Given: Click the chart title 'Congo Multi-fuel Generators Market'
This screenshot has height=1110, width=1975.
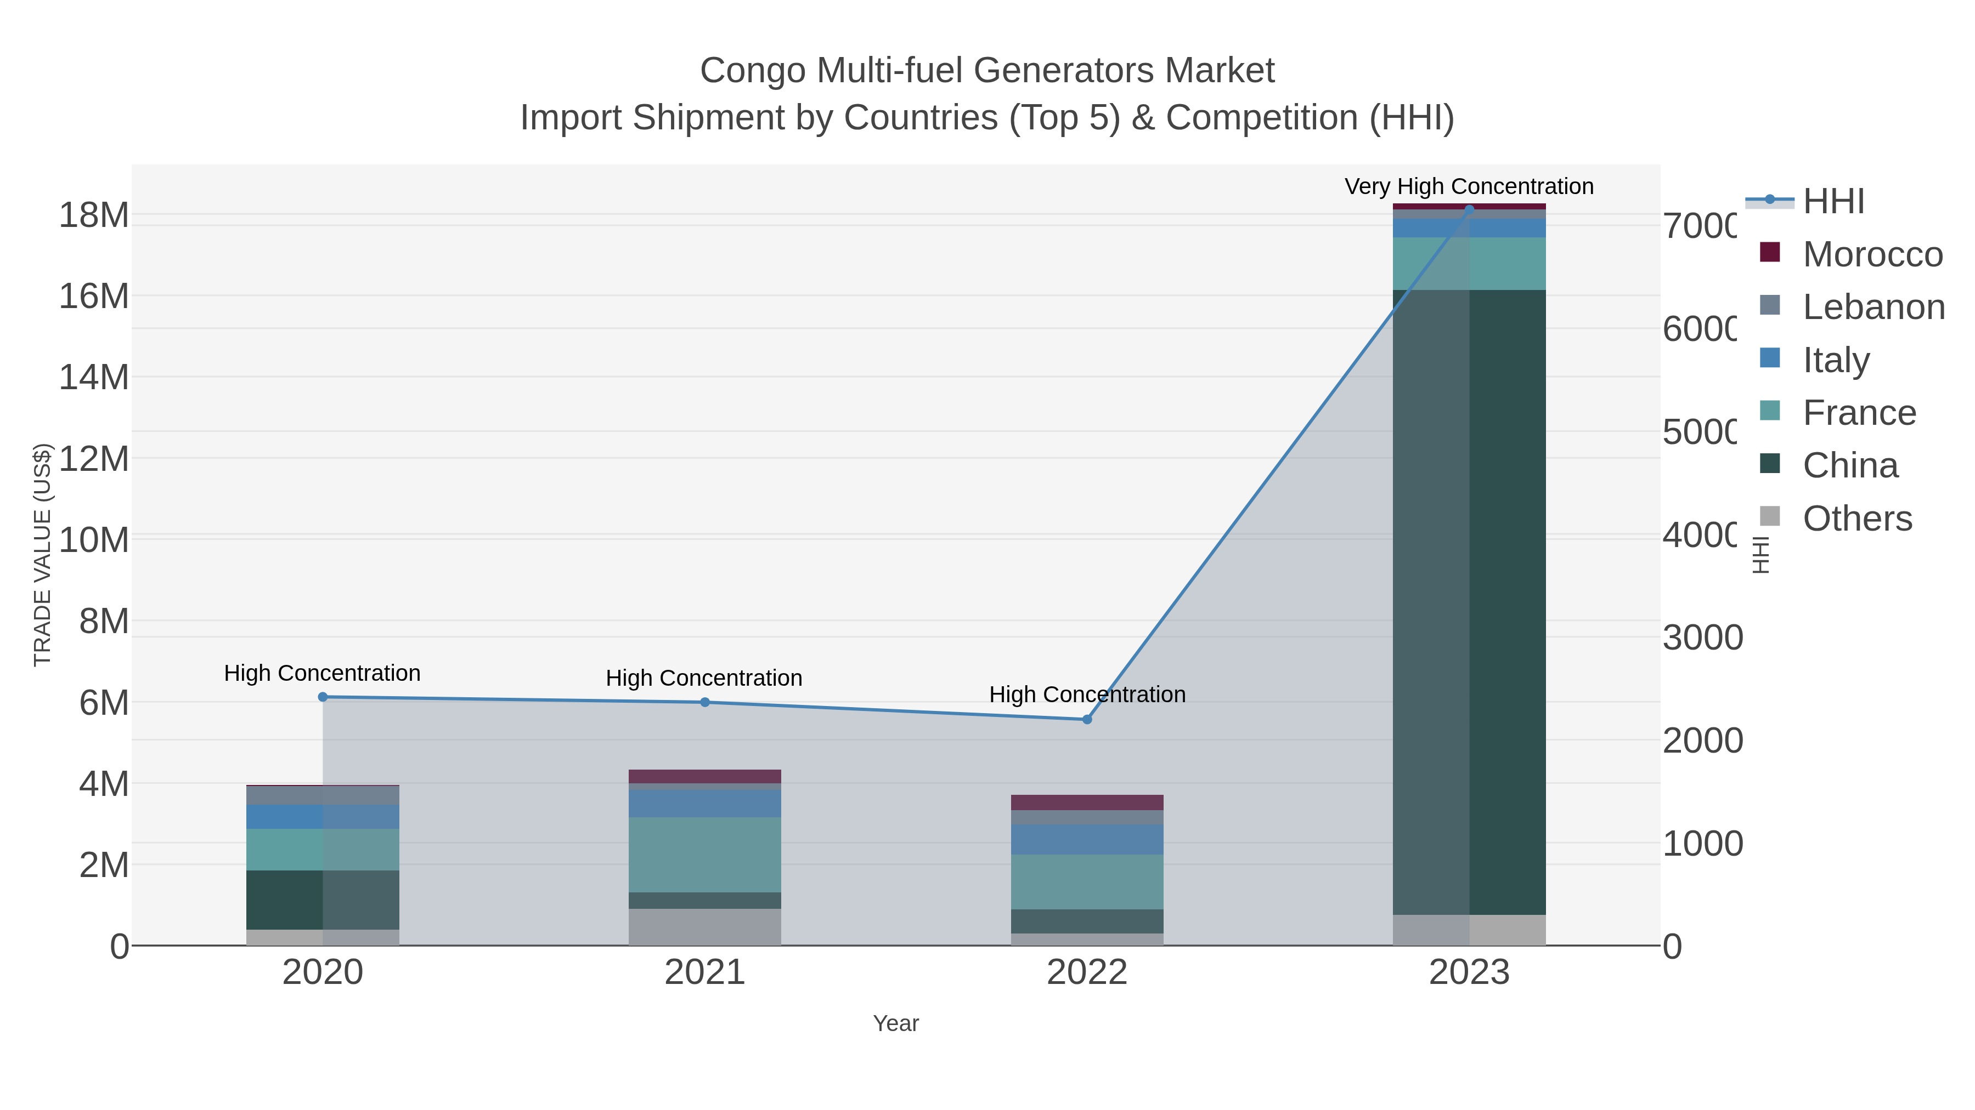Looking at the screenshot, I should point(988,71).
